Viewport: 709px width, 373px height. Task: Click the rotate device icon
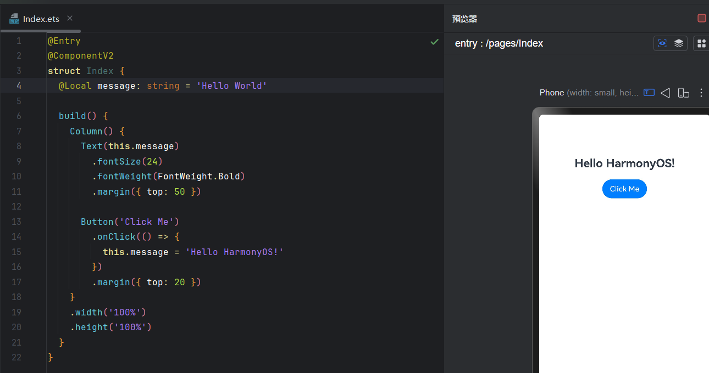(683, 93)
